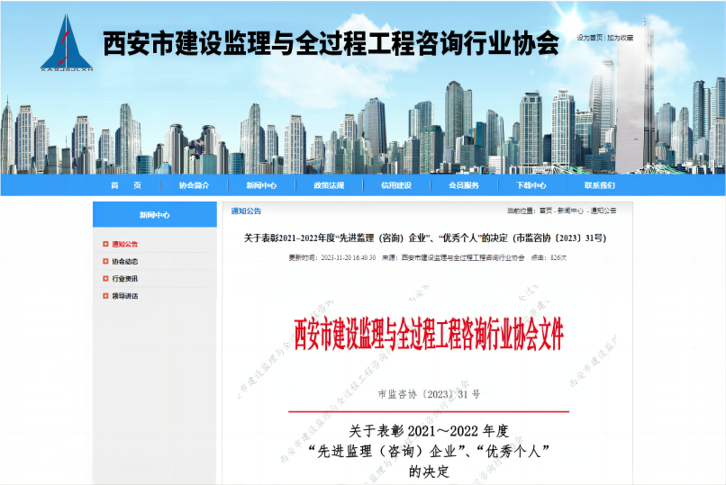Click 首页 in the breadcrumb trail
This screenshot has height=485, width=726.
click(546, 211)
